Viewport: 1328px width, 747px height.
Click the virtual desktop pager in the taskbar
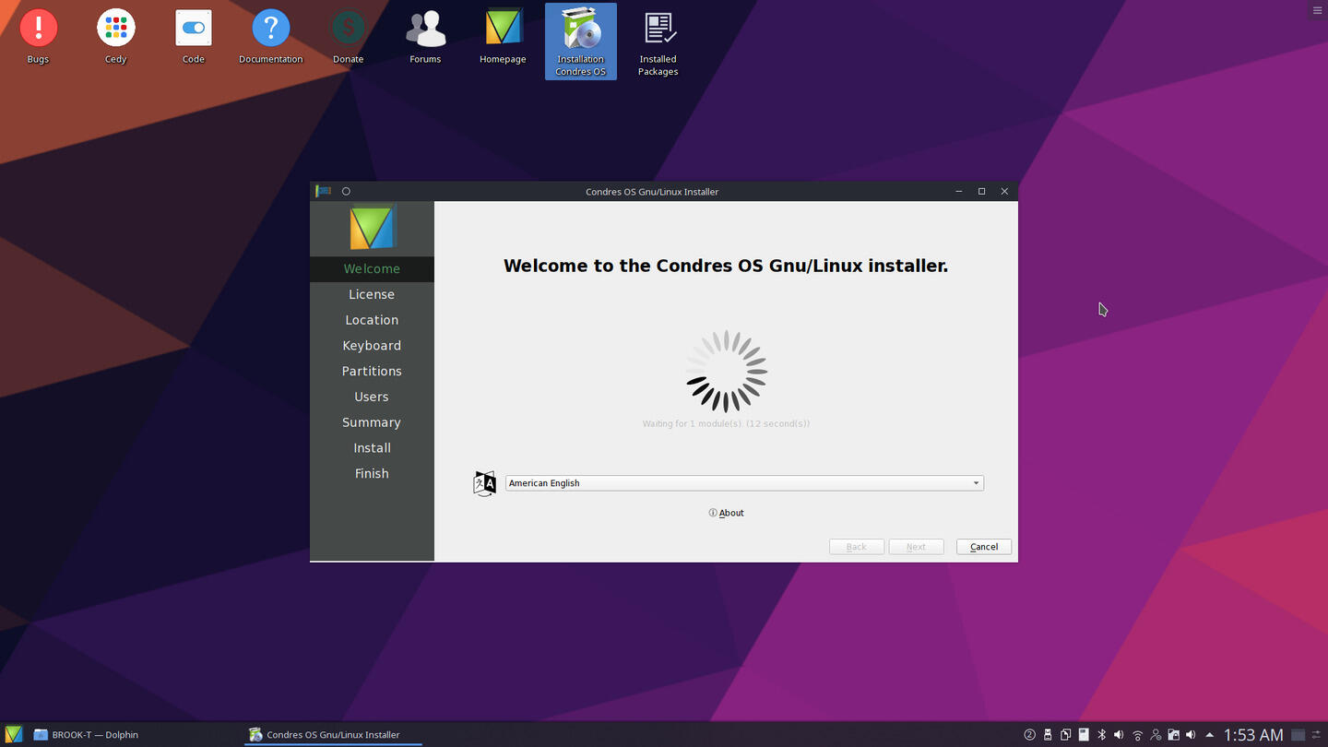[1298, 735]
